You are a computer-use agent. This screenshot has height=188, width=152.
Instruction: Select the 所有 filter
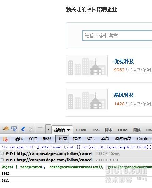62,139
